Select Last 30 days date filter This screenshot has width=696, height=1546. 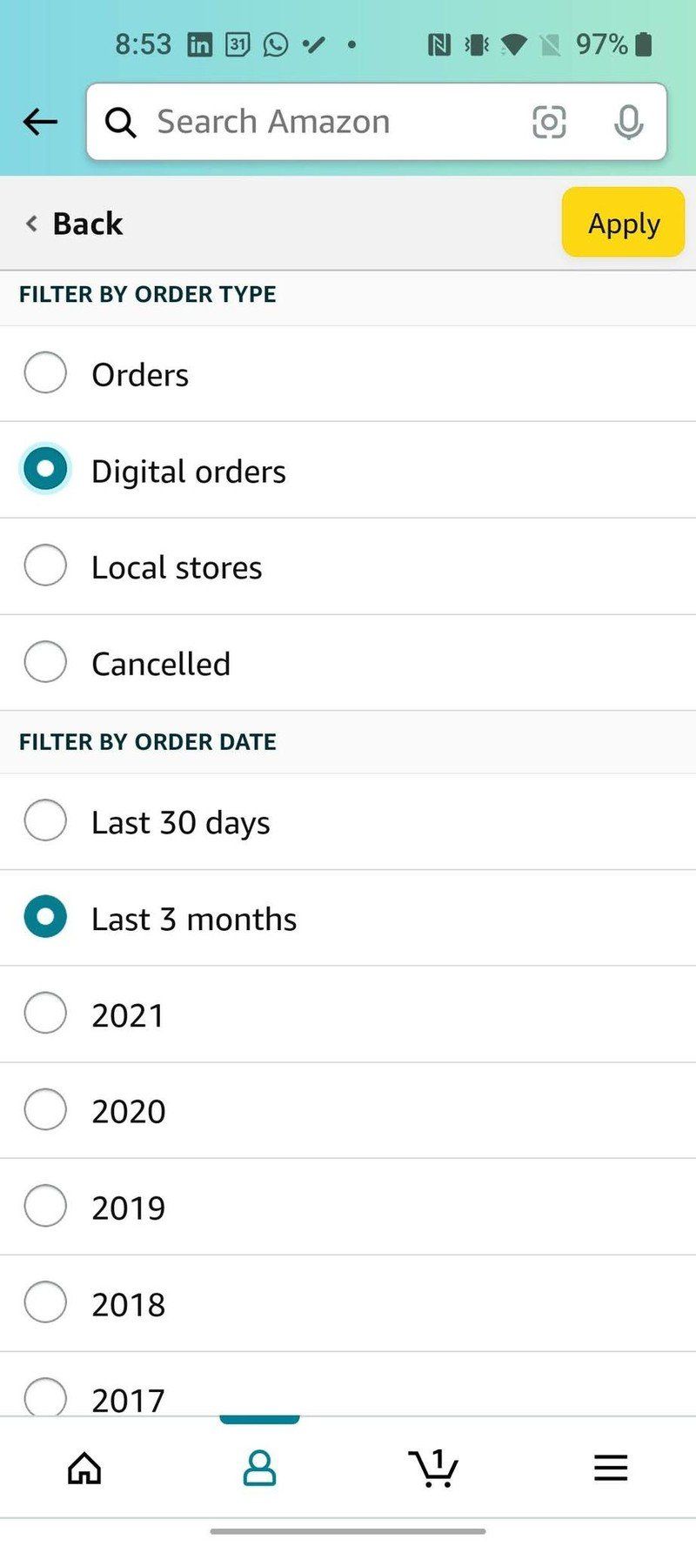click(x=45, y=820)
